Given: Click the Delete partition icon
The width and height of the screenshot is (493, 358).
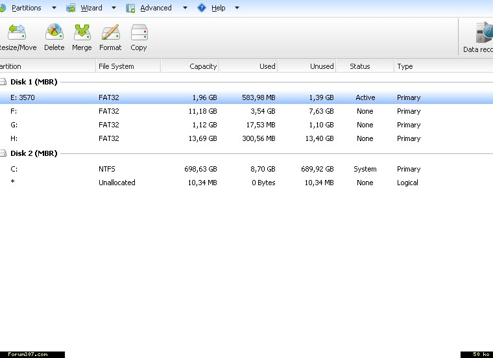Looking at the screenshot, I should (54, 32).
